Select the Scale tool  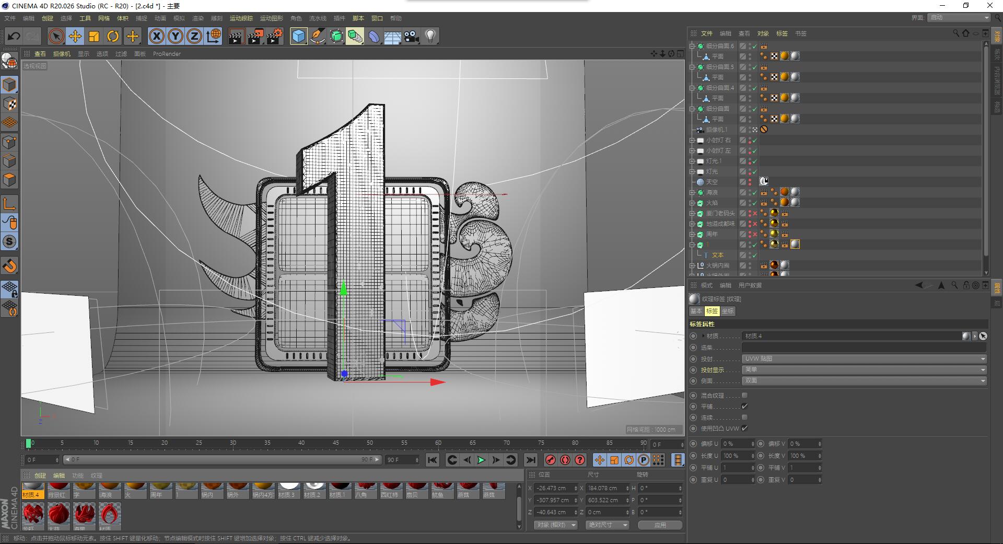pos(94,36)
